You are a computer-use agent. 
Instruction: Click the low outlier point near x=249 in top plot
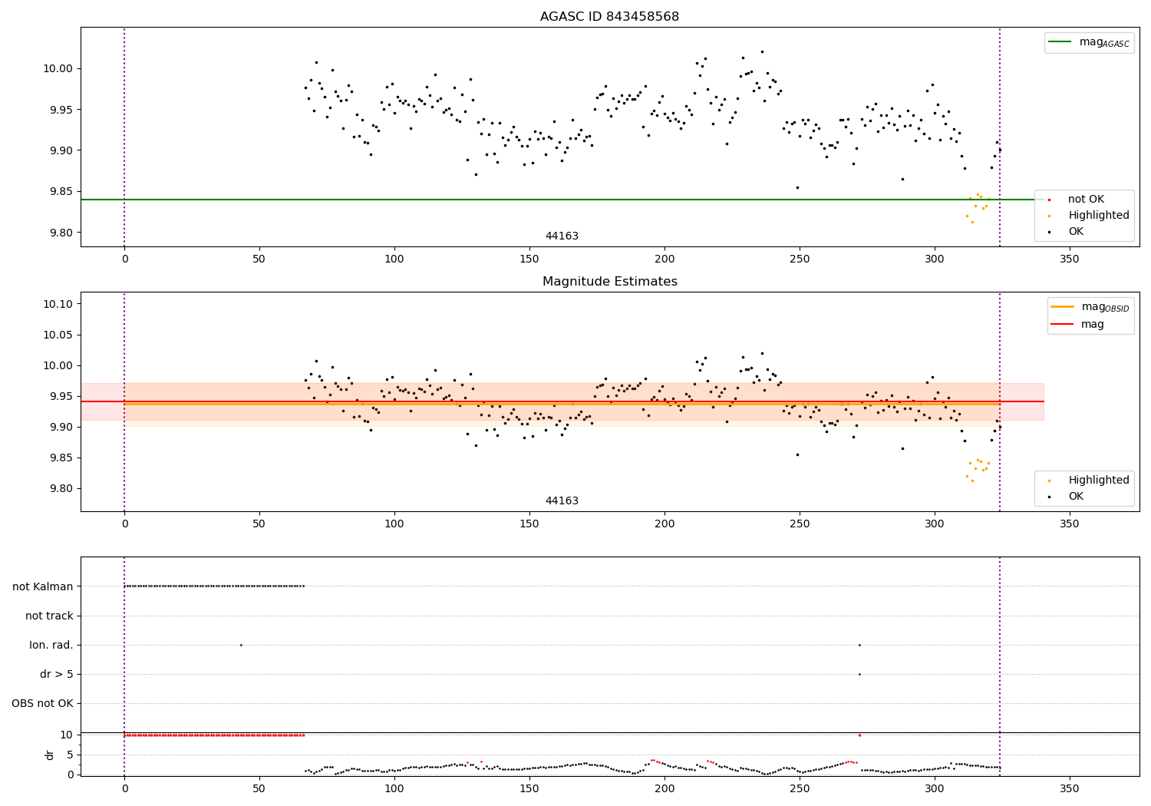click(x=797, y=187)
